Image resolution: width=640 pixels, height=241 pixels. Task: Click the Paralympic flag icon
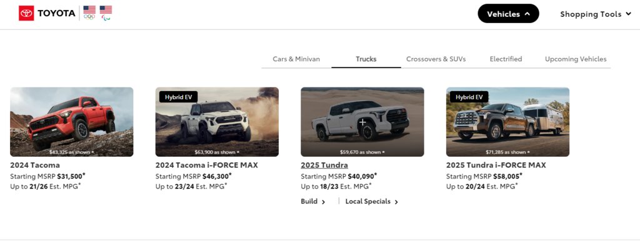tap(106, 12)
